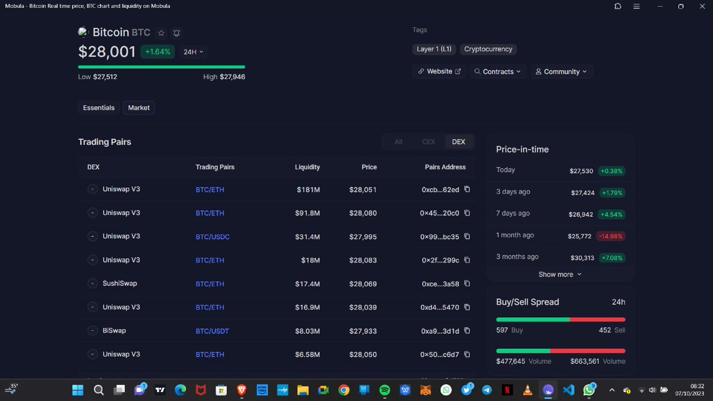Open Telegram from taskbar

(487, 390)
